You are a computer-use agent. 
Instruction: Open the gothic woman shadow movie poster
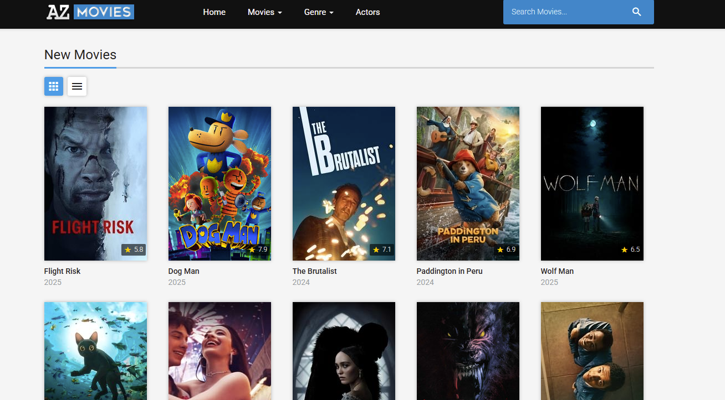tap(344, 351)
